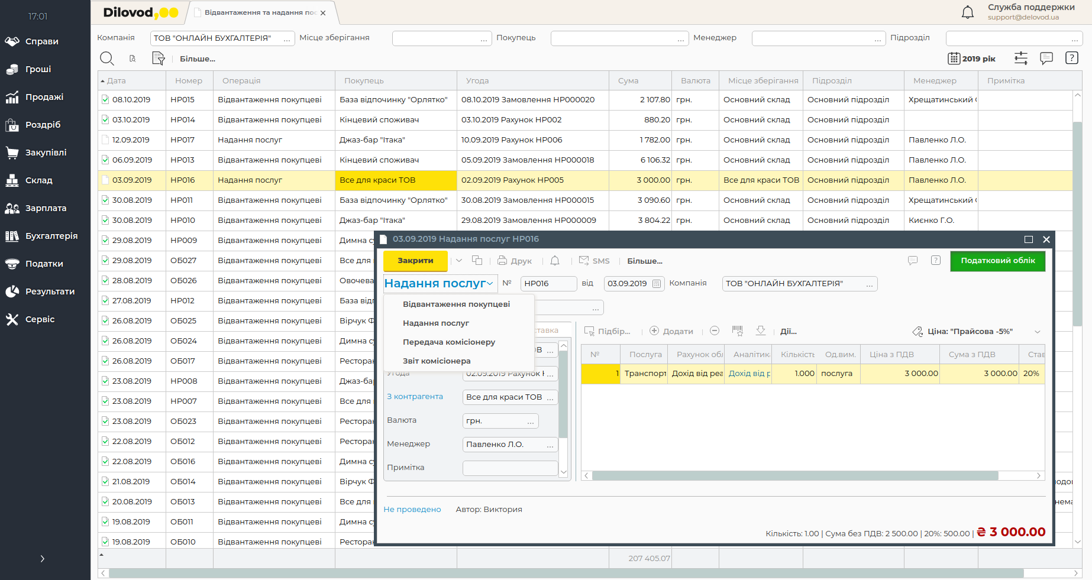
Task: Toggle posted checkbox for document НР015
Action: click(x=105, y=100)
